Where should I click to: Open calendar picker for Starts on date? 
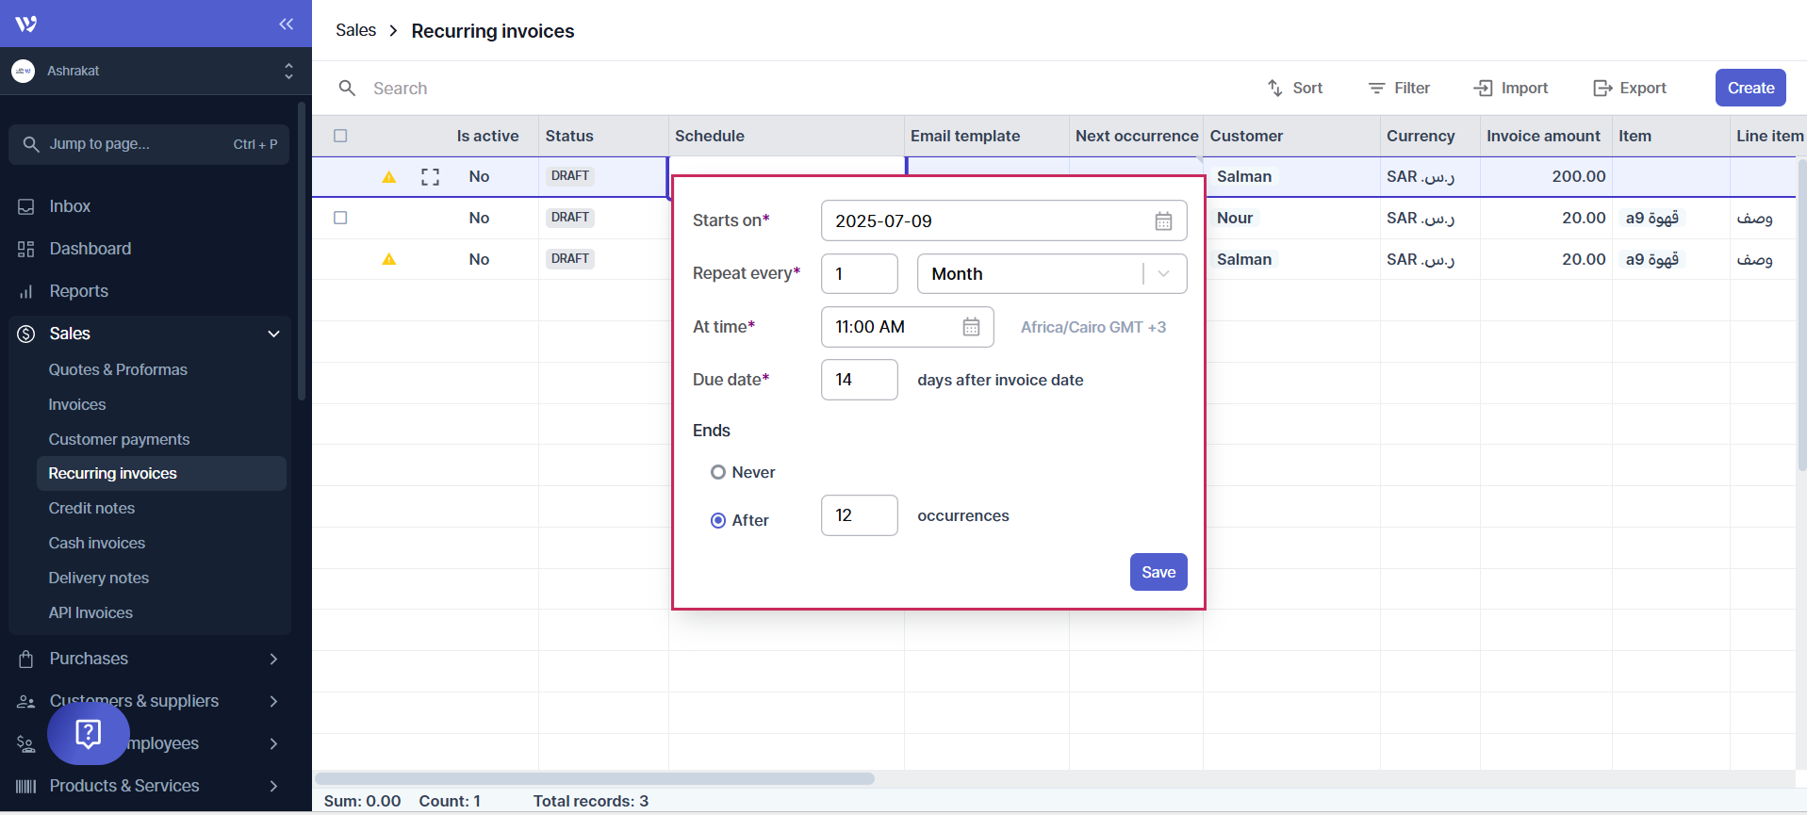coord(1163,221)
